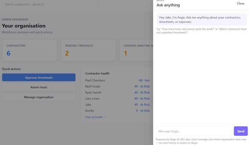Click the 68 · Fair health score

(x=144, y=80)
